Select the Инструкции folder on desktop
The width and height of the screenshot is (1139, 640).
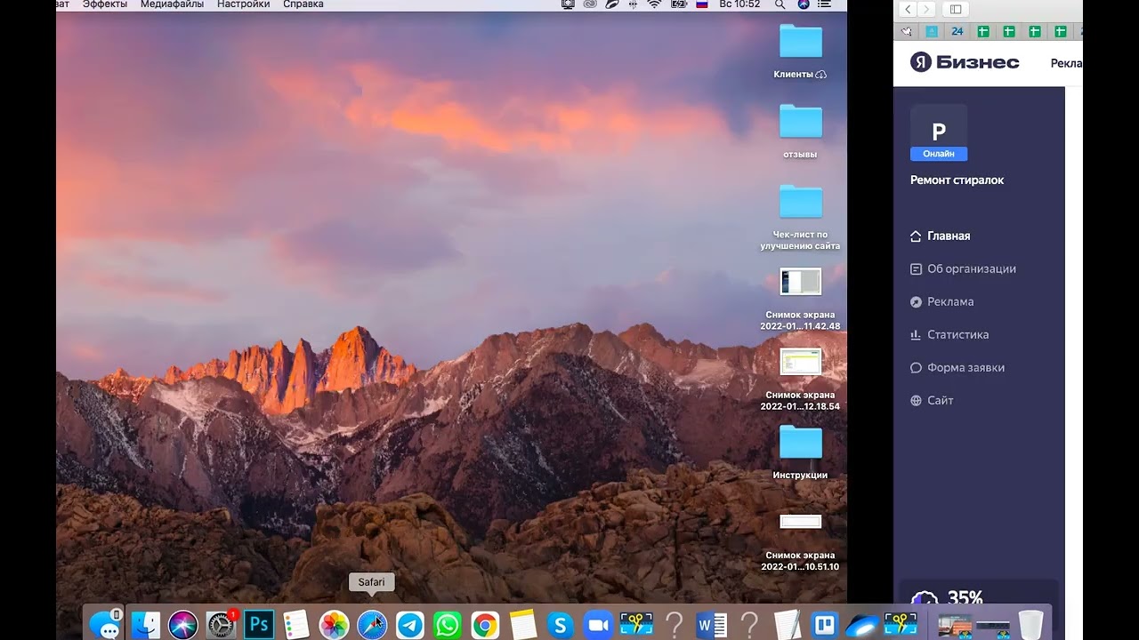800,443
